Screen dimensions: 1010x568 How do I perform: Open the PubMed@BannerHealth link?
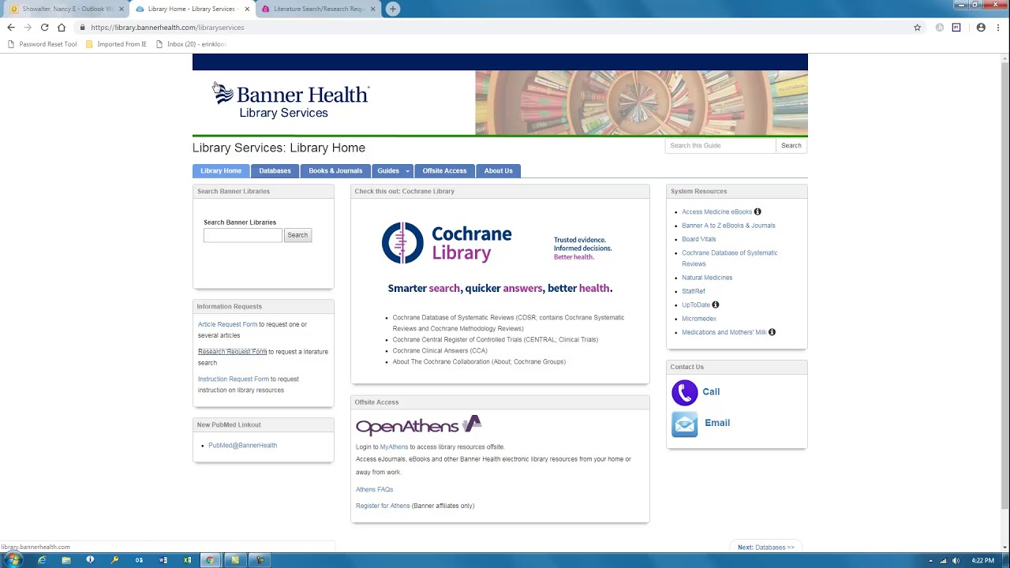[242, 446]
